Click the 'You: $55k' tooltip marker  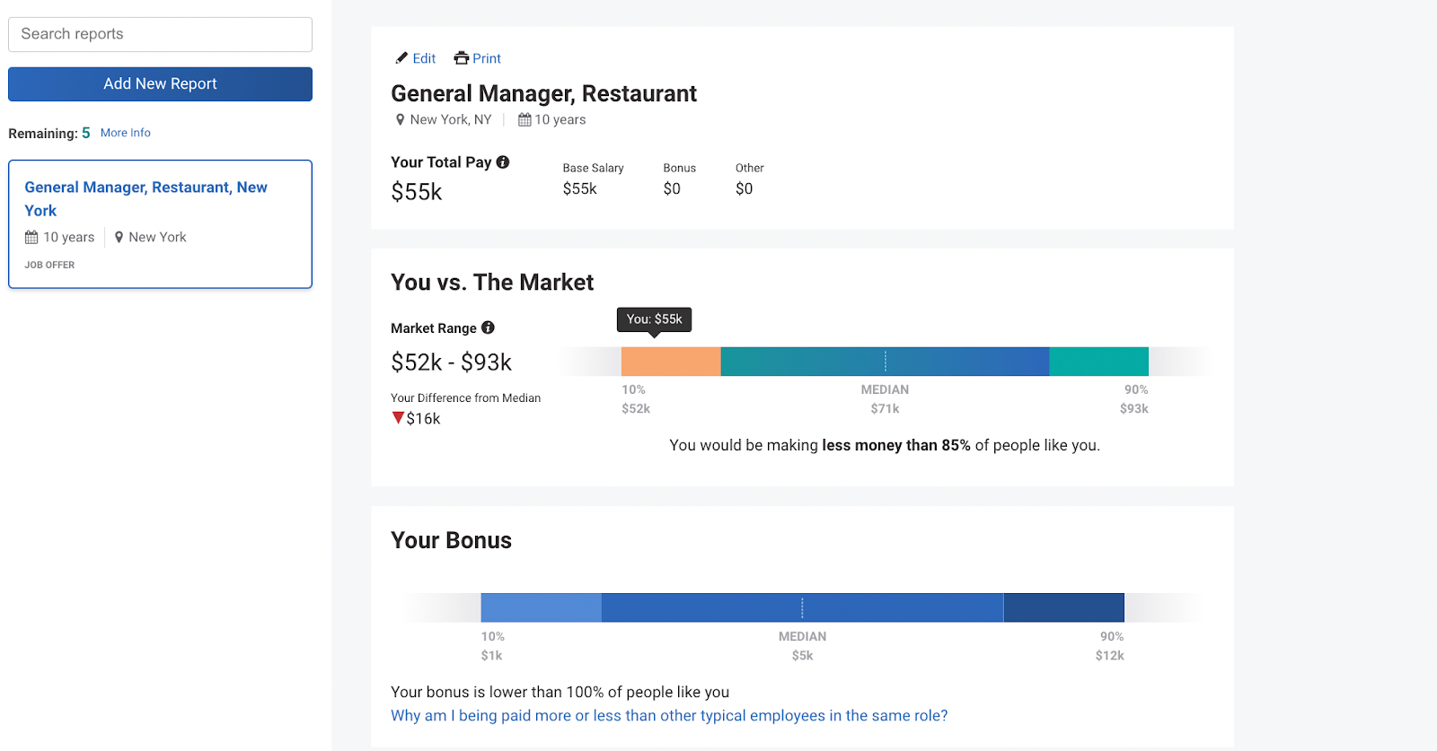coord(653,319)
